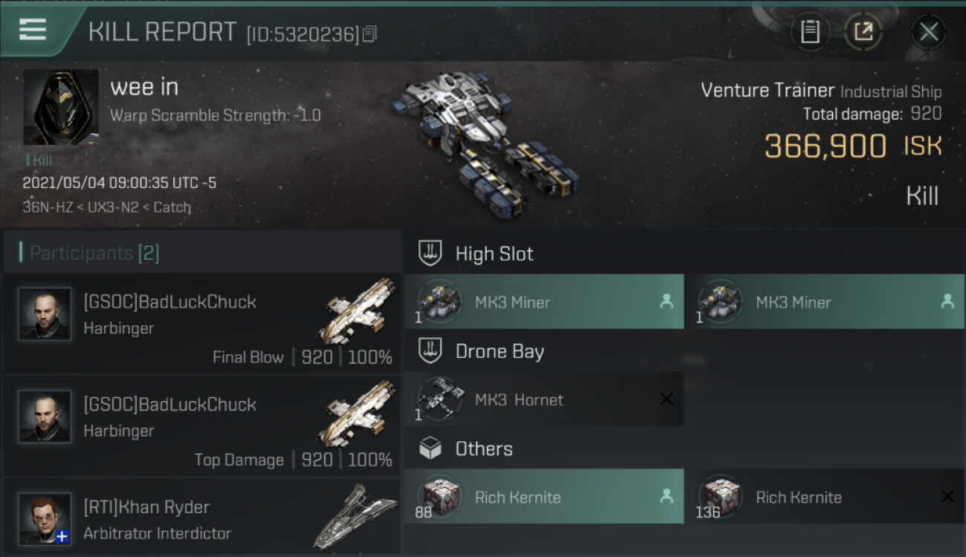Click the High Slot shield icon
The image size is (966, 557).
tap(430, 253)
